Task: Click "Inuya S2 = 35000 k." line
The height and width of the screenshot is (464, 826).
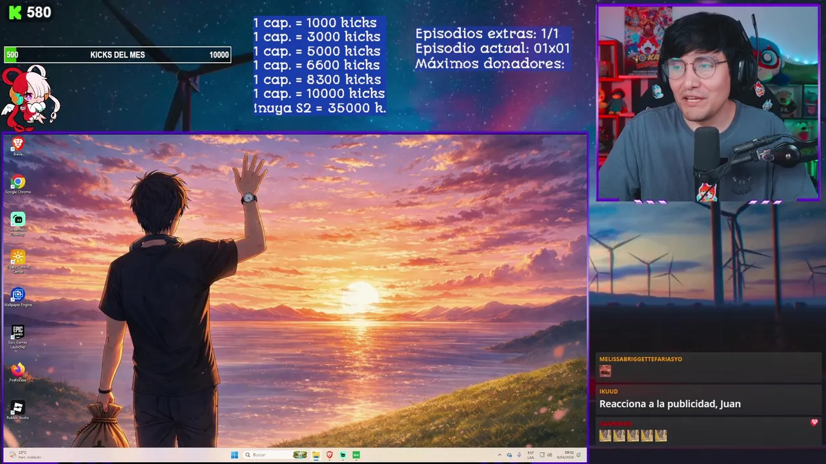Action: (x=319, y=108)
